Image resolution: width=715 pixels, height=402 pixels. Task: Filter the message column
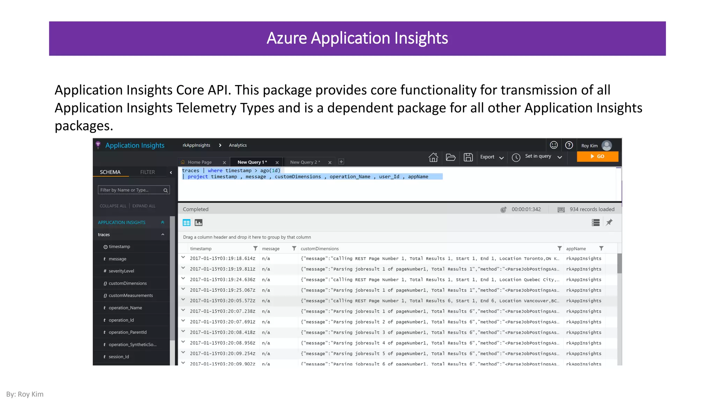(294, 248)
